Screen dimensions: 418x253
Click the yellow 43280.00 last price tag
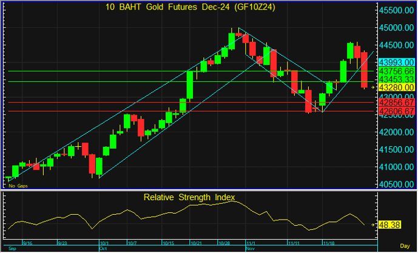click(x=396, y=87)
